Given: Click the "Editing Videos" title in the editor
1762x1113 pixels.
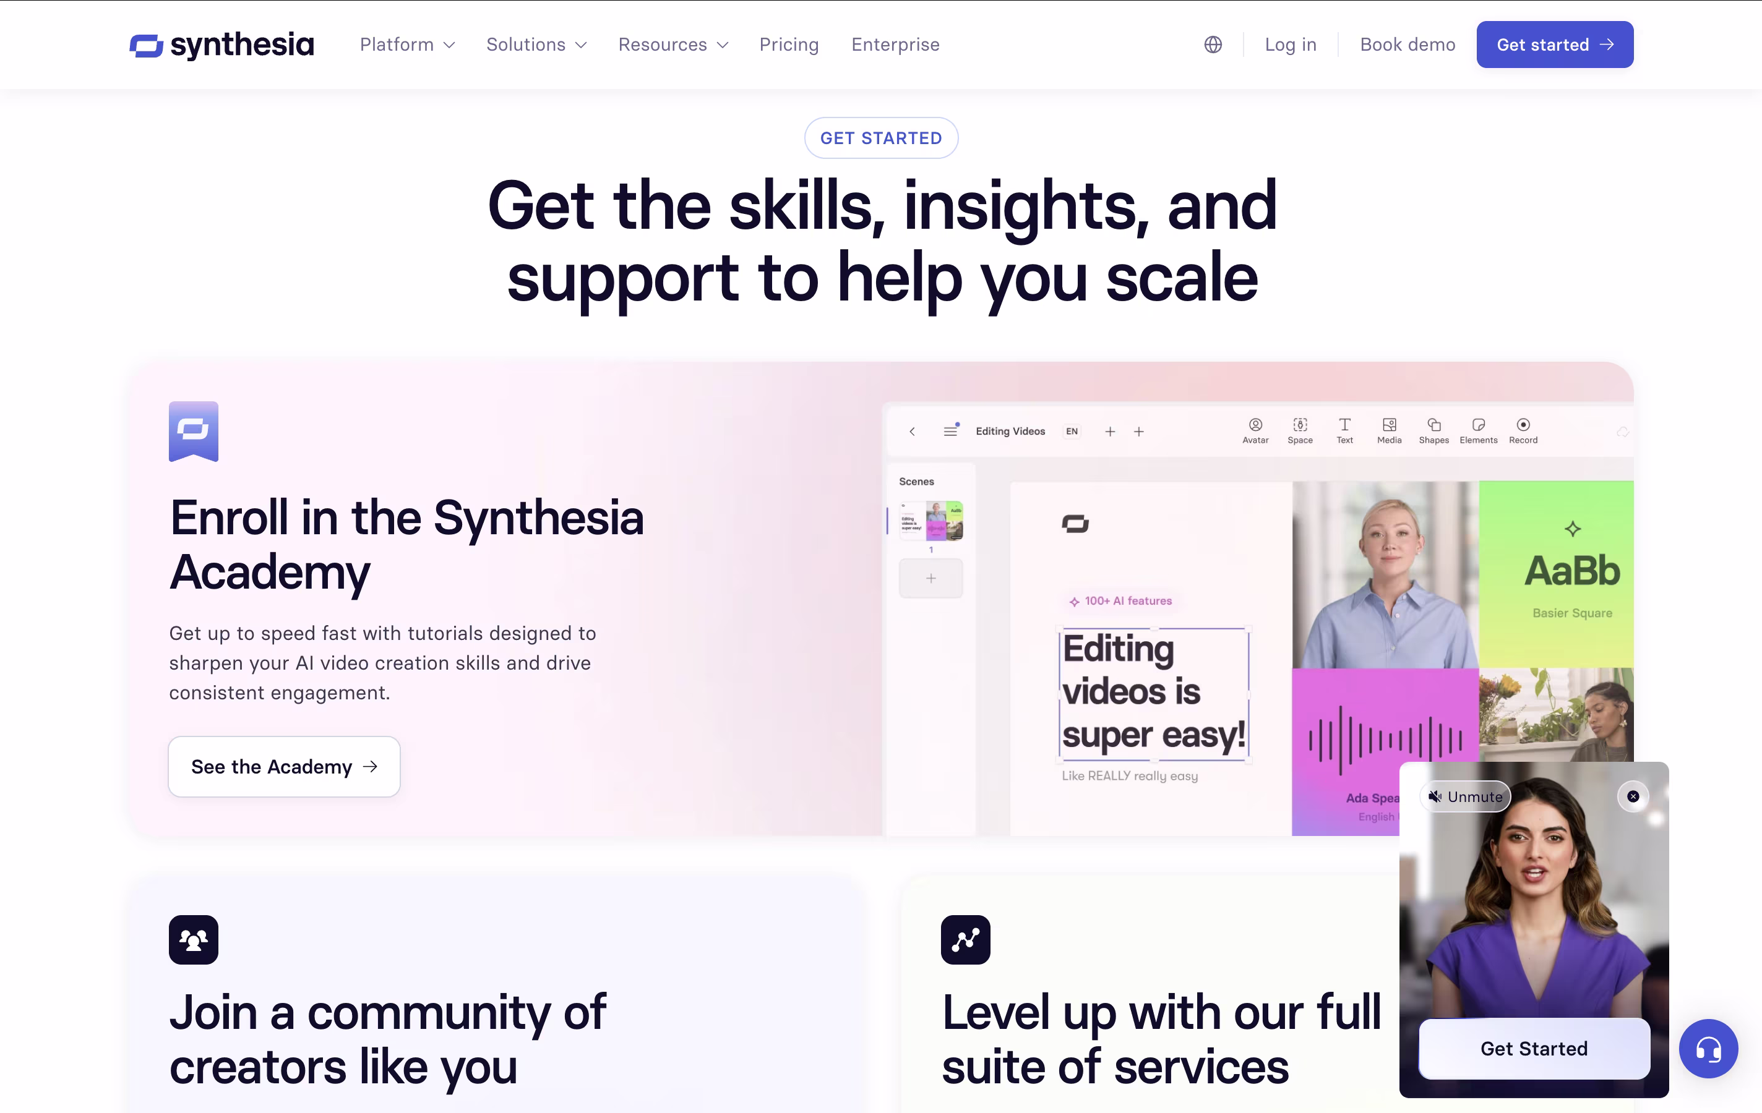Looking at the screenshot, I should [x=1010, y=432].
